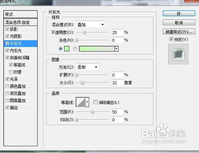199x153 pixels.
Task: Click the green-to-transparent gradient bar
Action: [97, 49]
